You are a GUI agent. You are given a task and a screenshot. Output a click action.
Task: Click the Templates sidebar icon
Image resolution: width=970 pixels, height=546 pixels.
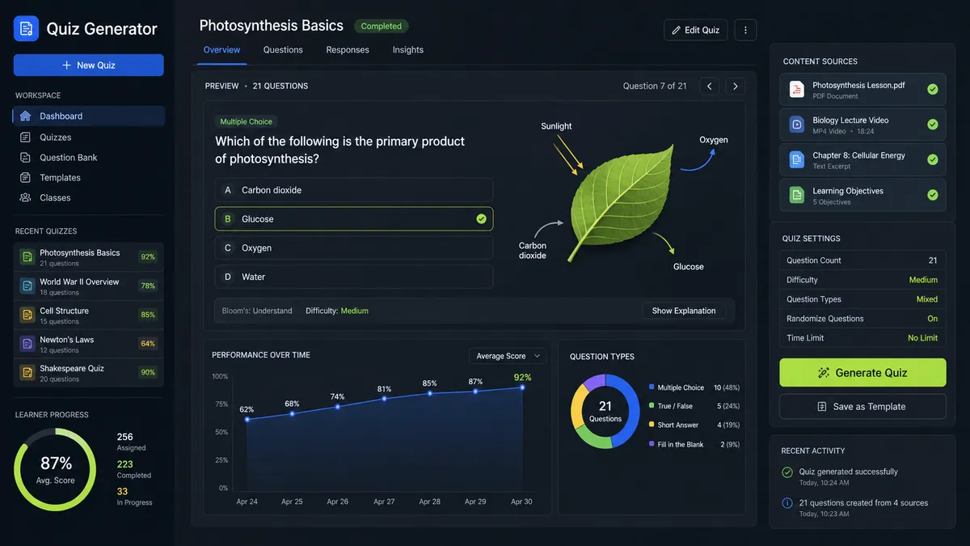(25, 178)
